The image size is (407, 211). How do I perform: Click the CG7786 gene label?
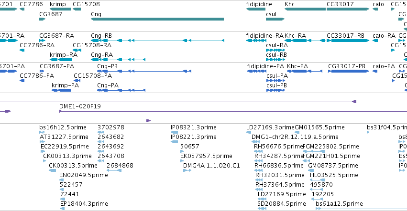(x=31, y=4)
